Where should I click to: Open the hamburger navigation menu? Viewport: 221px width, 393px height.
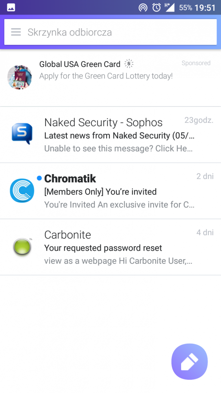pos(16,32)
